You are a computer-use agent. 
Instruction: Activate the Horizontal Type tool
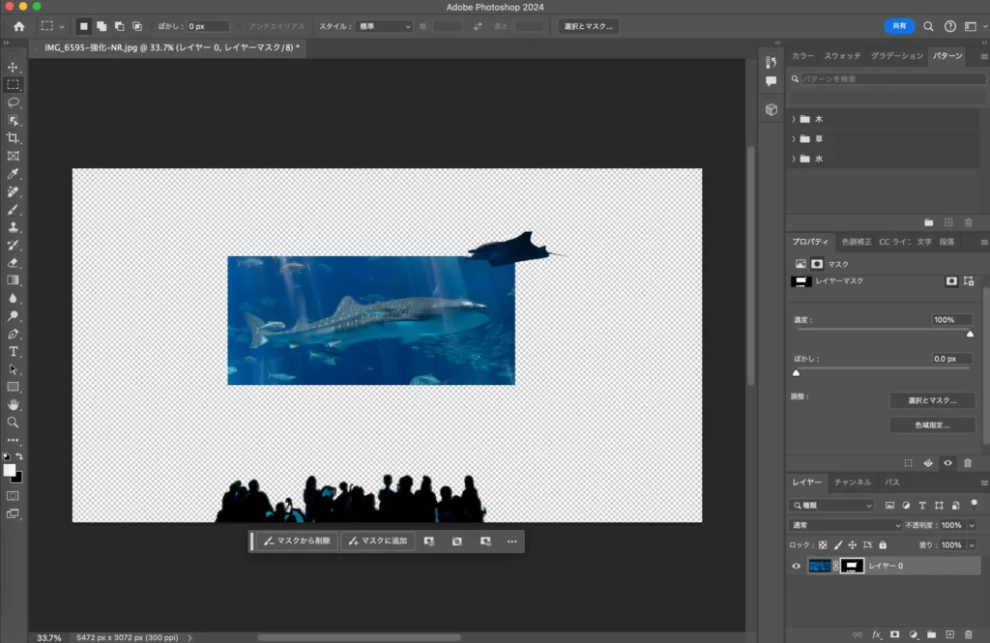pos(14,351)
